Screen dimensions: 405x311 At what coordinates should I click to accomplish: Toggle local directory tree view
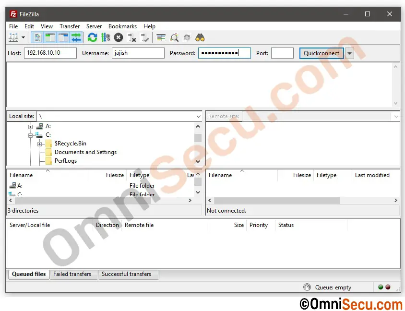pos(50,38)
